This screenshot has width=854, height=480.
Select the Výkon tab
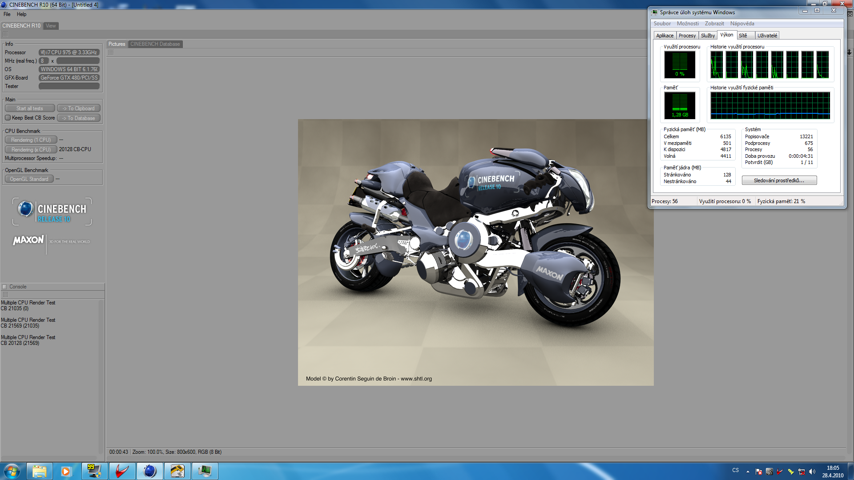(727, 35)
